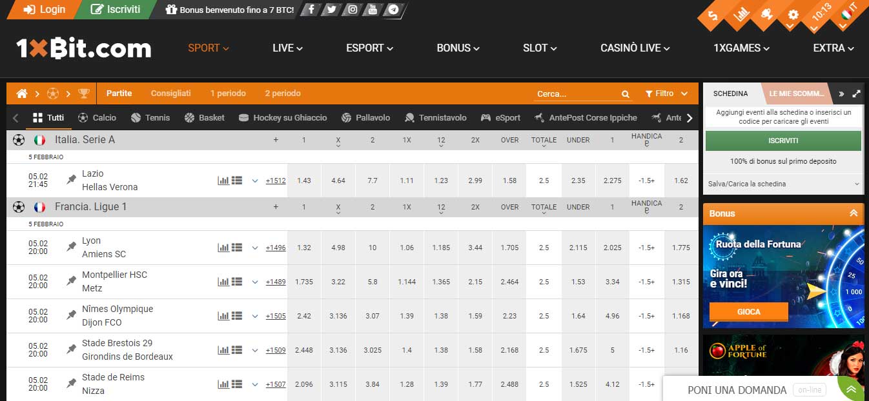Open statistics chart for Stade de Reims match
This screenshot has height=401, width=869.
[x=223, y=384]
